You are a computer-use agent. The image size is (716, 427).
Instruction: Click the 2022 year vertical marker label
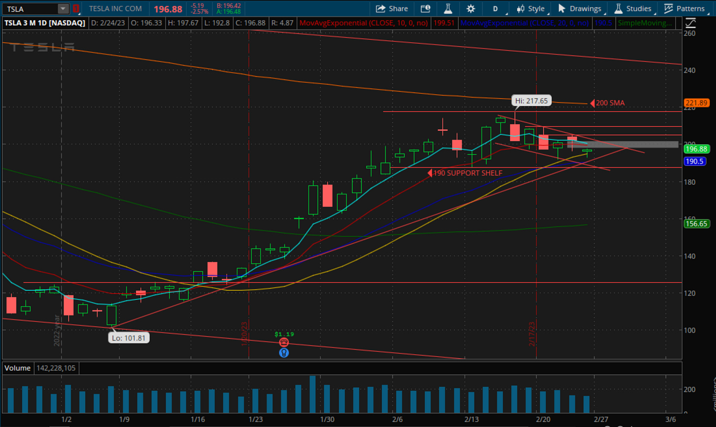(57, 330)
